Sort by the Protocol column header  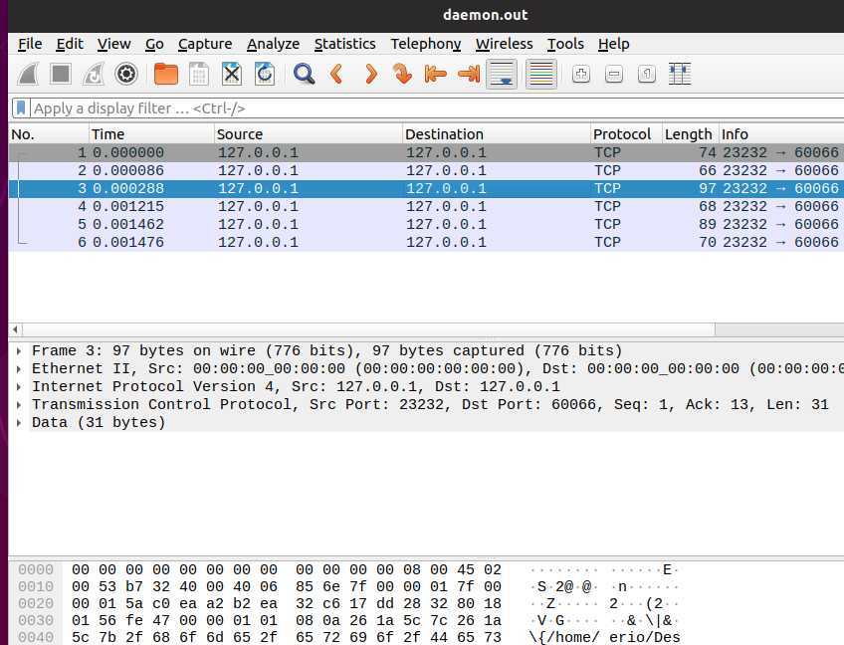coord(626,134)
